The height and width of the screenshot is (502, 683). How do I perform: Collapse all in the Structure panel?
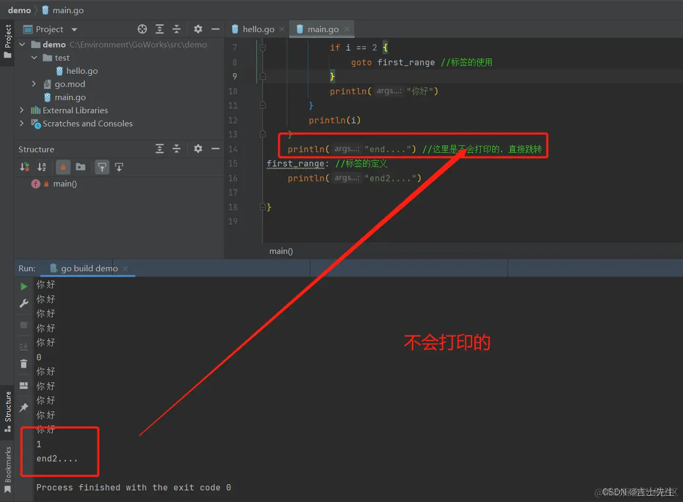[177, 149]
